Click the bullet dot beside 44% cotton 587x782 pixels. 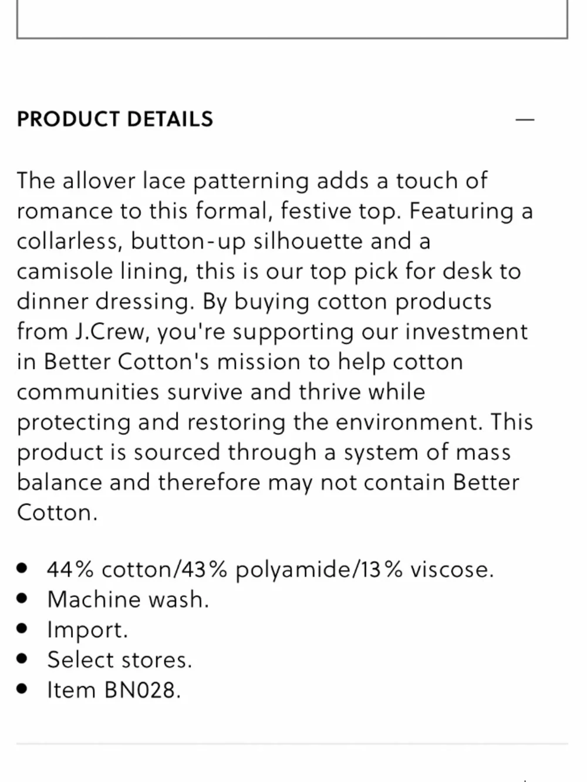(x=23, y=568)
